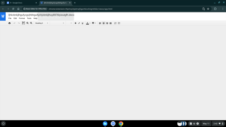Open Chrome three-dot menu
The width and height of the screenshot is (226, 127).
223,9
